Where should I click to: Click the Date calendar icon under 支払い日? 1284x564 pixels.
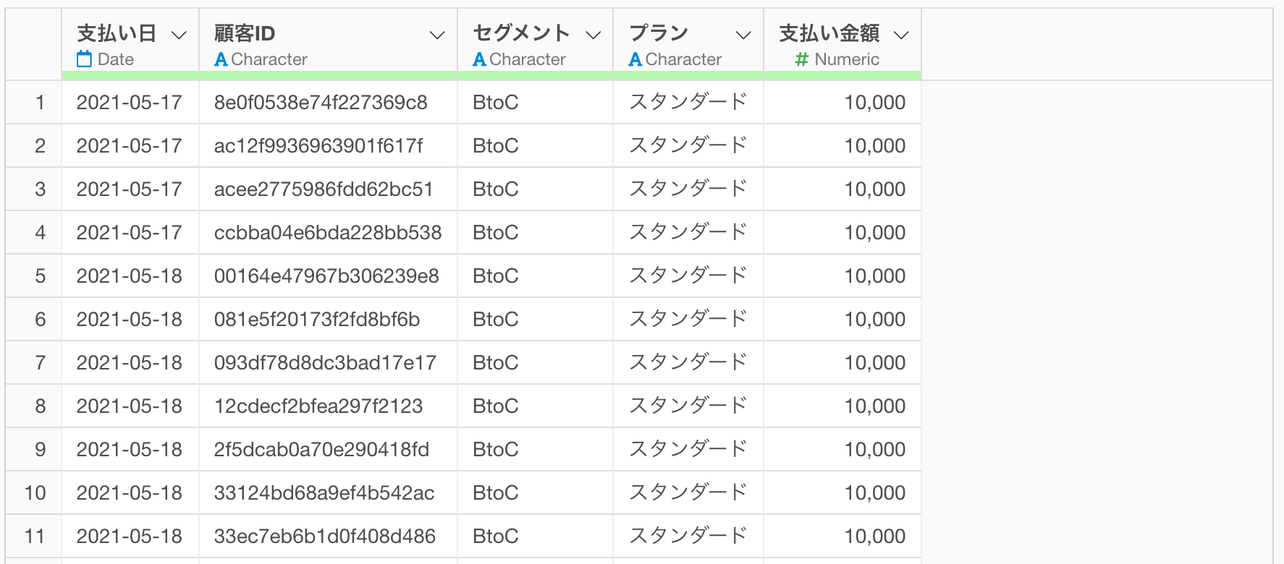click(85, 59)
